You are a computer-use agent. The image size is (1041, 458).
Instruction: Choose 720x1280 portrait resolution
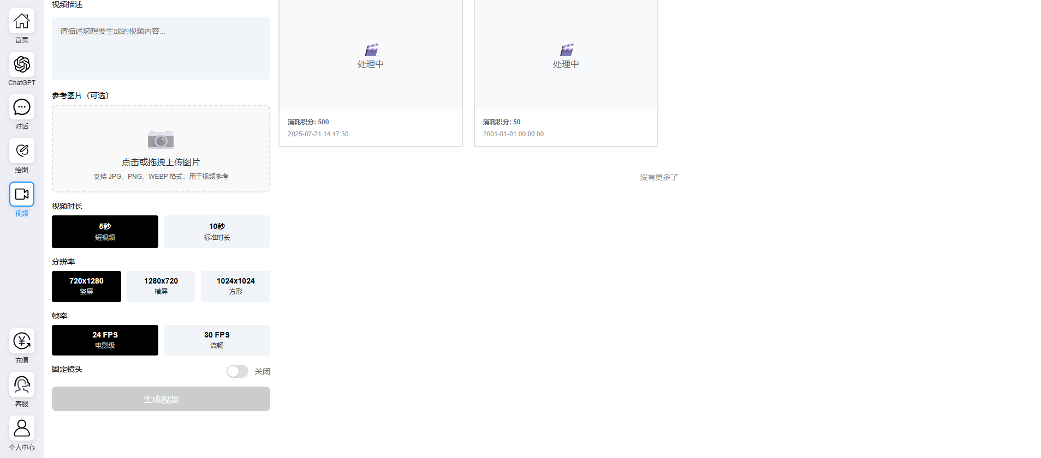(86, 286)
